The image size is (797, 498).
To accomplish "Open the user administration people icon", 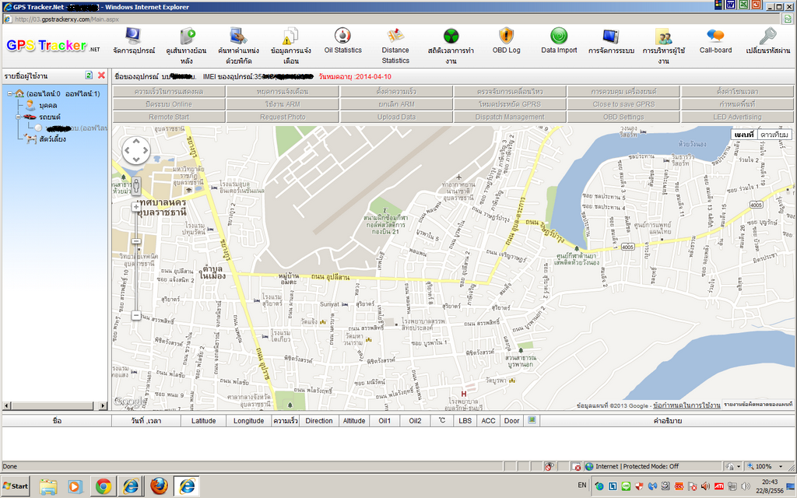I will [663, 37].
